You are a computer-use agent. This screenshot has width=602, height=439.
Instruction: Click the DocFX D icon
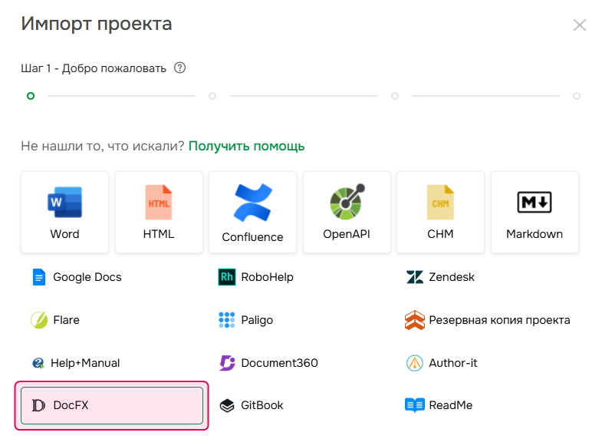38,405
